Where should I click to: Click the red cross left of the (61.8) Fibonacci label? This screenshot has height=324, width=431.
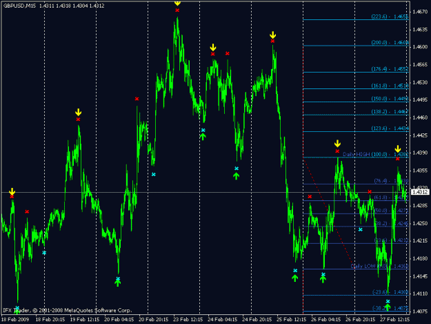point(370,191)
